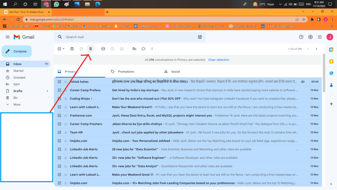Click the Clear selection link
This screenshot has width=337, height=190.
[x=219, y=60]
